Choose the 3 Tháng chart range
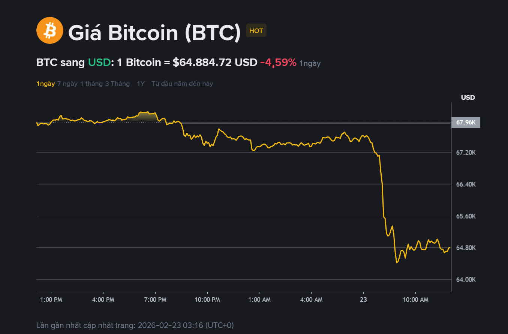 tap(117, 84)
